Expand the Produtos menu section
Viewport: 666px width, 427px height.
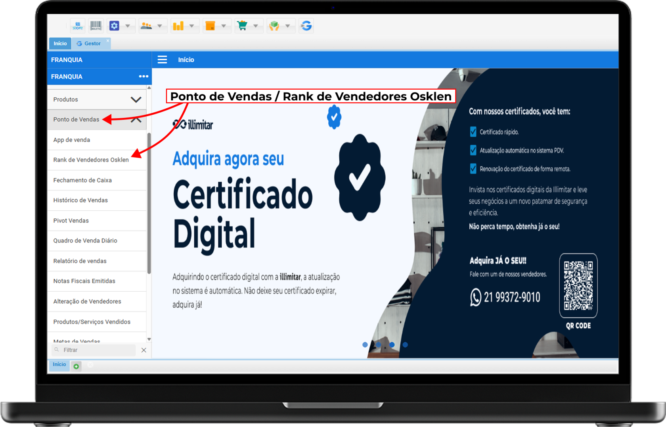point(136,100)
